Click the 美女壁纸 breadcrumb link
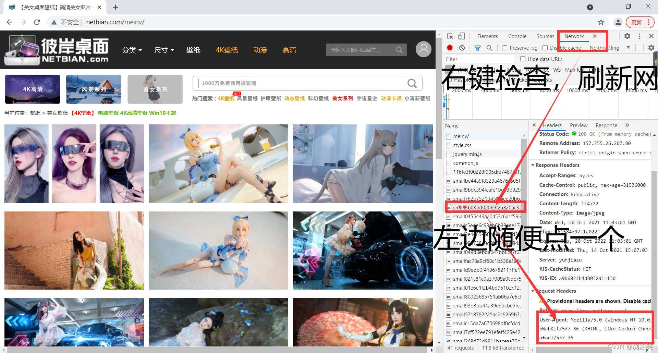Screen dimensions: 658x353 [57, 113]
